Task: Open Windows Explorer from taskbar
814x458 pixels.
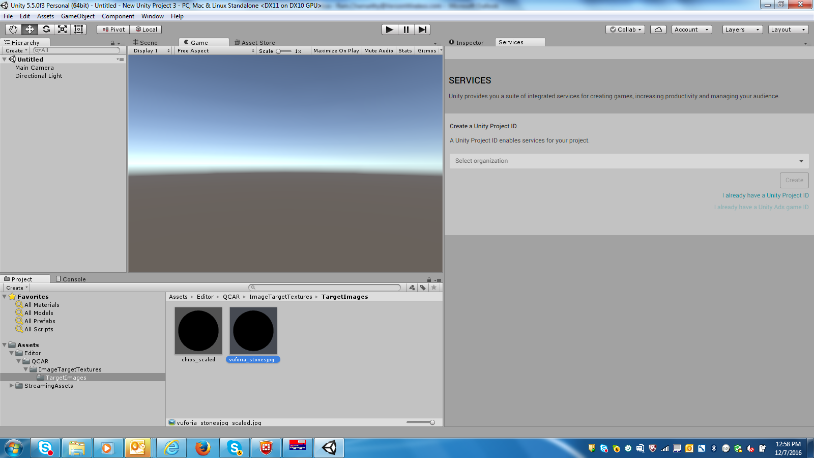Action: click(77, 448)
